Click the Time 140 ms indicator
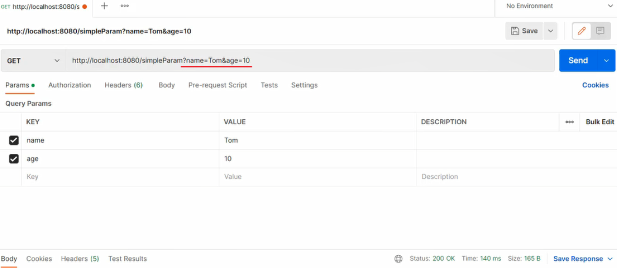This screenshot has height=268, width=617. (x=482, y=259)
